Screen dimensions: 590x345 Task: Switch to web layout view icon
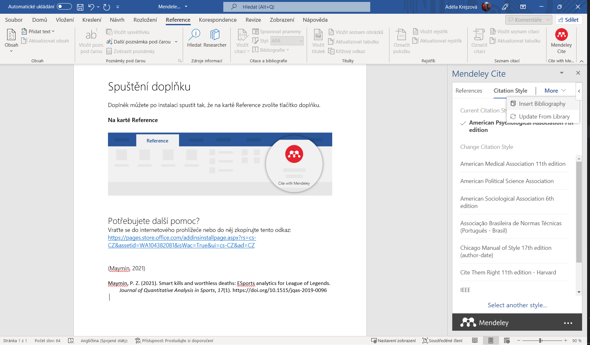507,341
